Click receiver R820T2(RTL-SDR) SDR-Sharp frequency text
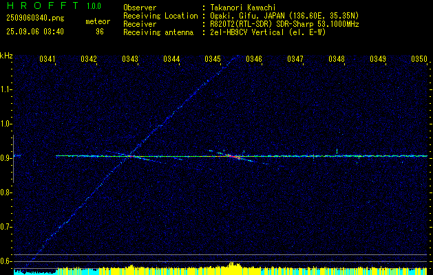This screenshot has width=433, height=275. (284, 24)
